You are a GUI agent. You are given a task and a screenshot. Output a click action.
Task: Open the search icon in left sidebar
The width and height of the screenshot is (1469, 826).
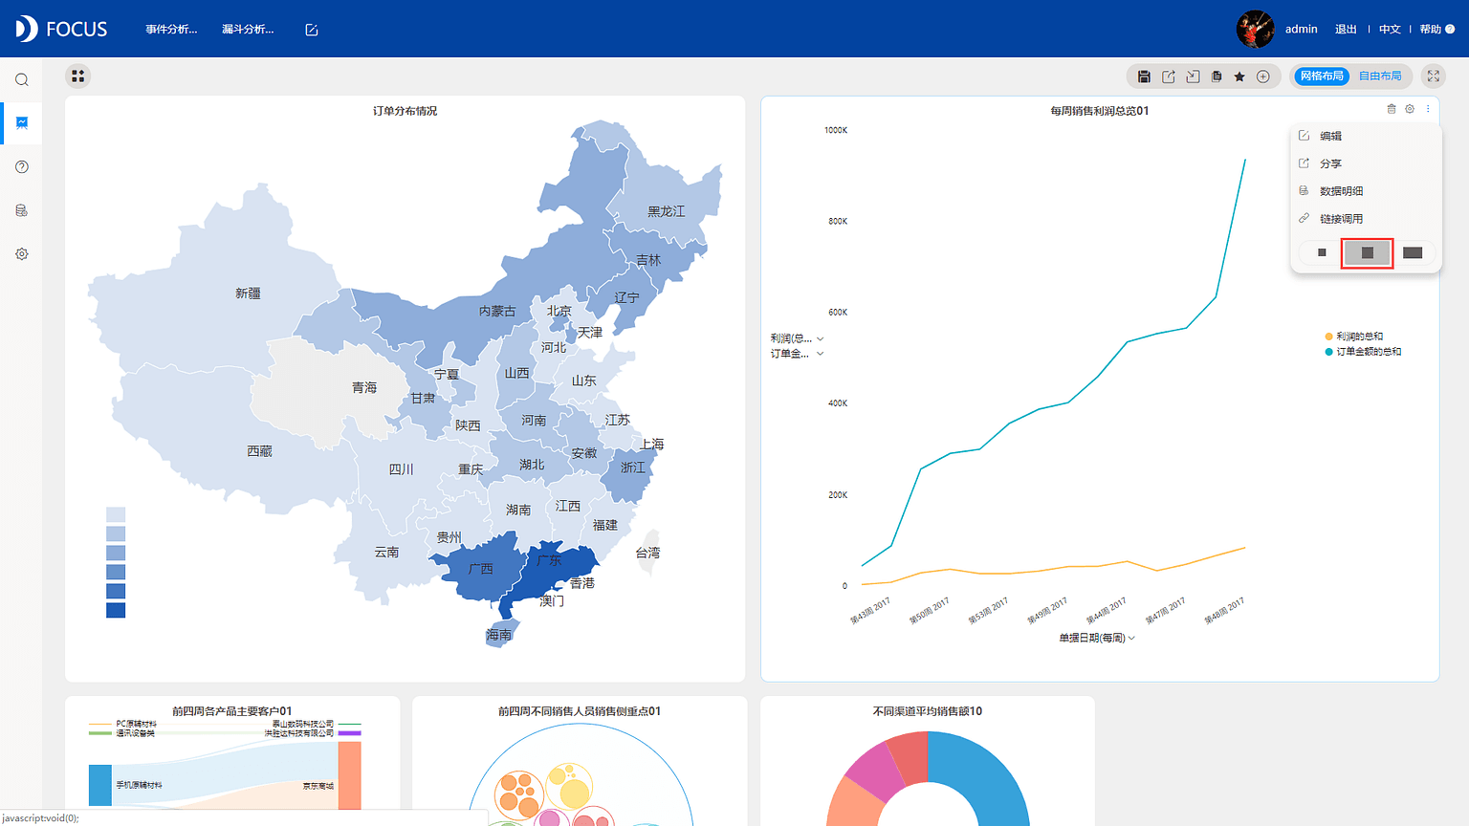pyautogui.click(x=22, y=79)
